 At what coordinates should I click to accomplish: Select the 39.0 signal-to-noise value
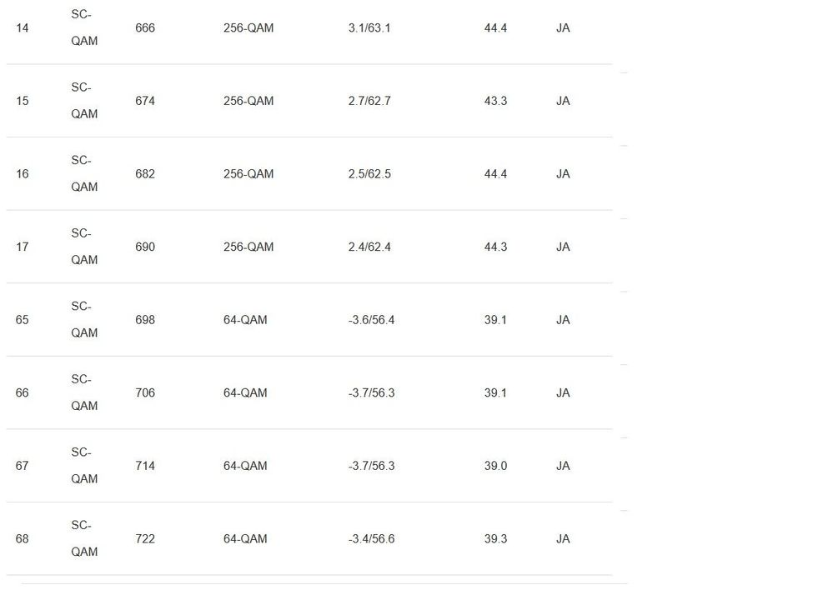495,466
